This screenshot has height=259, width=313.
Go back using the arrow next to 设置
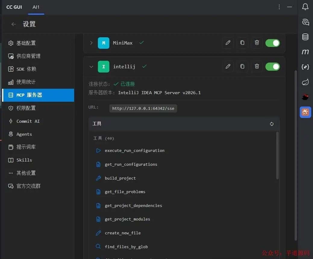pyautogui.click(x=14, y=24)
